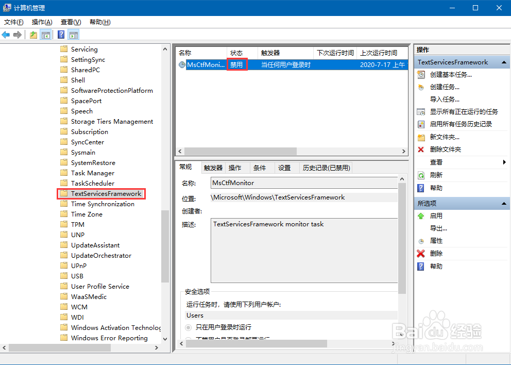Sort by the 状态 column header
This screenshot has height=365, width=511.
[243, 53]
